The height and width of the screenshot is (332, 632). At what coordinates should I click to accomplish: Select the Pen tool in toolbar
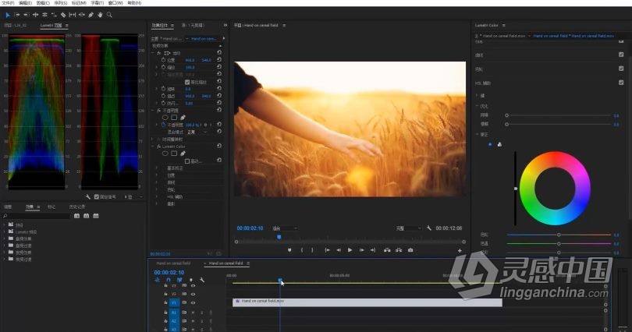pos(91,15)
